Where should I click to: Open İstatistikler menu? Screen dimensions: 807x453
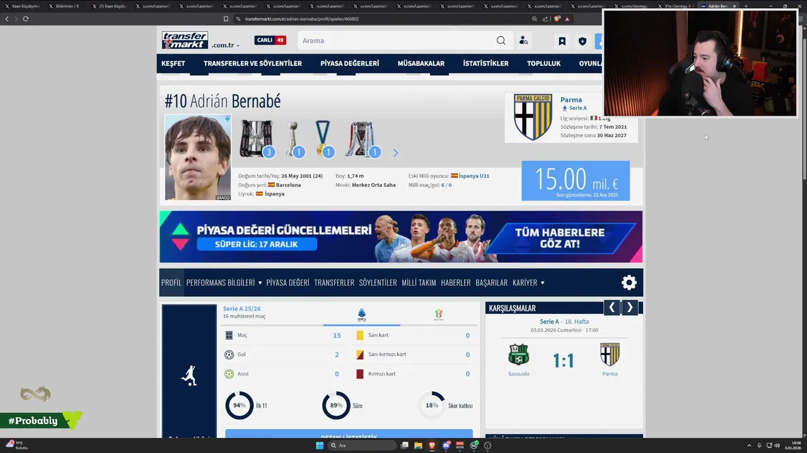(485, 64)
